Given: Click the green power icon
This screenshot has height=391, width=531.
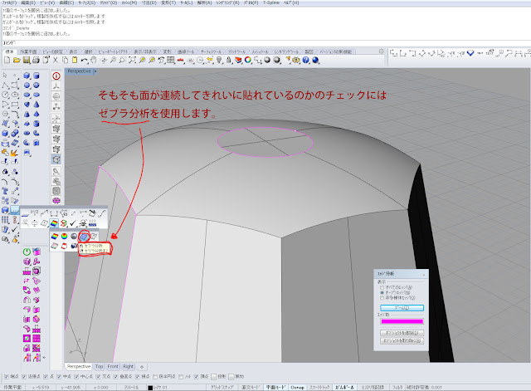Looking at the screenshot, I should (x=27, y=252).
